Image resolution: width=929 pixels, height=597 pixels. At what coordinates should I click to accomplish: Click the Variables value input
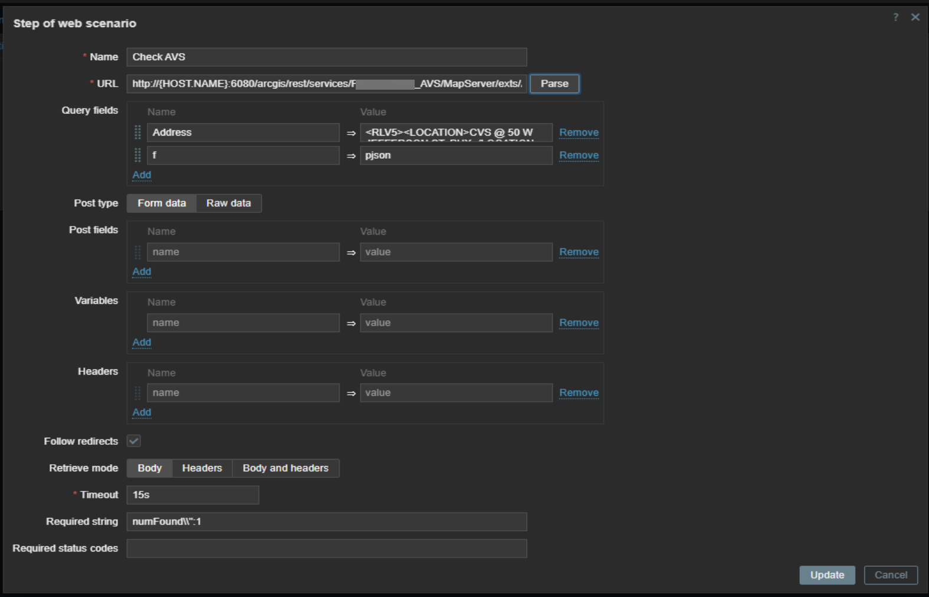(x=456, y=323)
